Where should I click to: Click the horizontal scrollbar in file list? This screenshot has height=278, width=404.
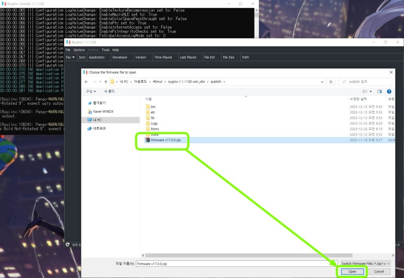(x=248, y=255)
